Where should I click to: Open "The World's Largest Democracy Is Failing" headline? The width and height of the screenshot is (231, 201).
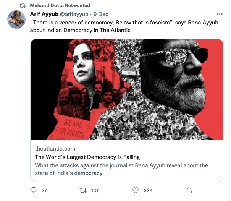[87, 157]
